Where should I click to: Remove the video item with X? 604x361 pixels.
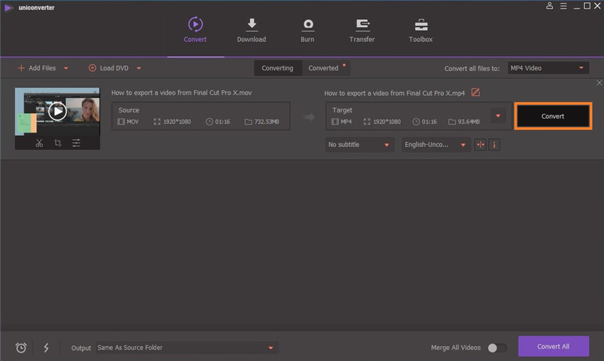[599, 83]
